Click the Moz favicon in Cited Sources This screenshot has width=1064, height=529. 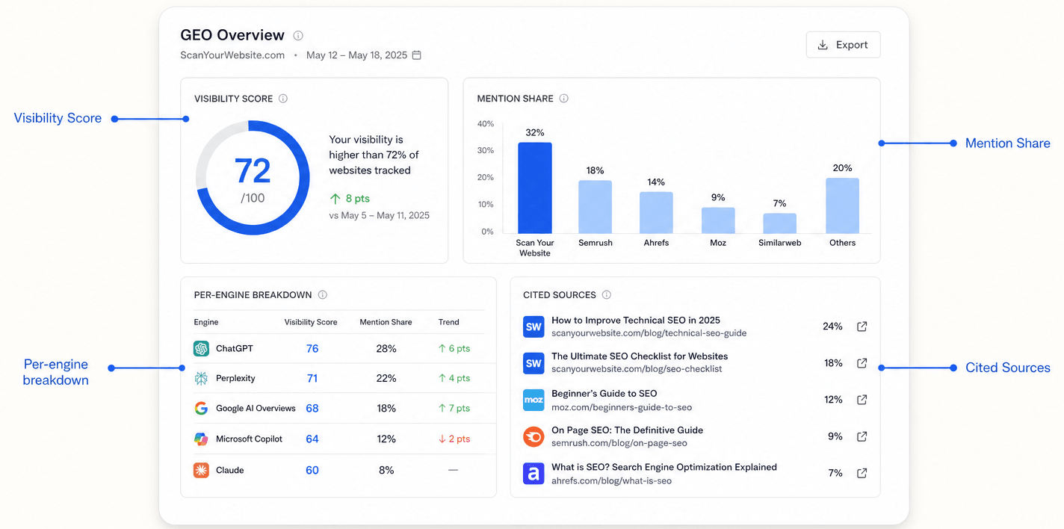point(533,400)
